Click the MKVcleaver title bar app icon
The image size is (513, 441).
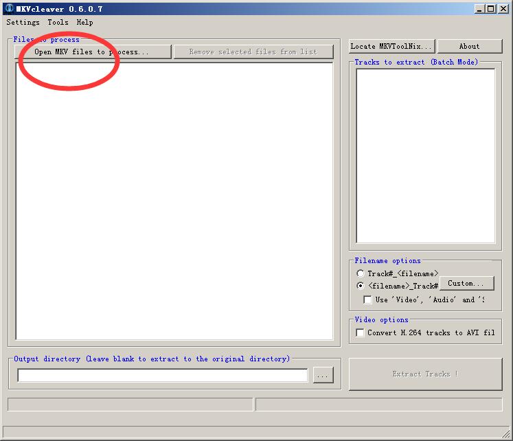(x=10, y=8)
